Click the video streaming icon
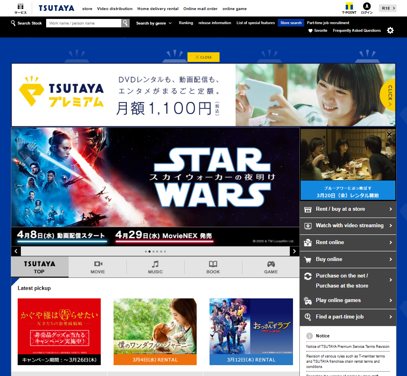Image resolution: width=407 pixels, height=376 pixels. coord(307,226)
